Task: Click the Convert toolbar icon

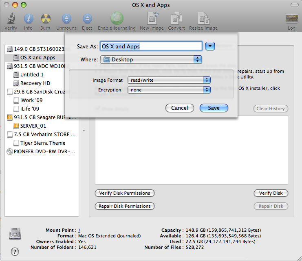Action: pos(176,18)
